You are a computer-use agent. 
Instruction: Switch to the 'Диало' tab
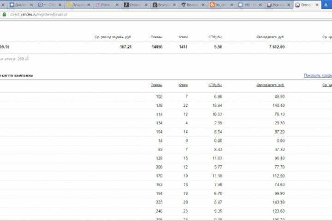(x=21, y=5)
